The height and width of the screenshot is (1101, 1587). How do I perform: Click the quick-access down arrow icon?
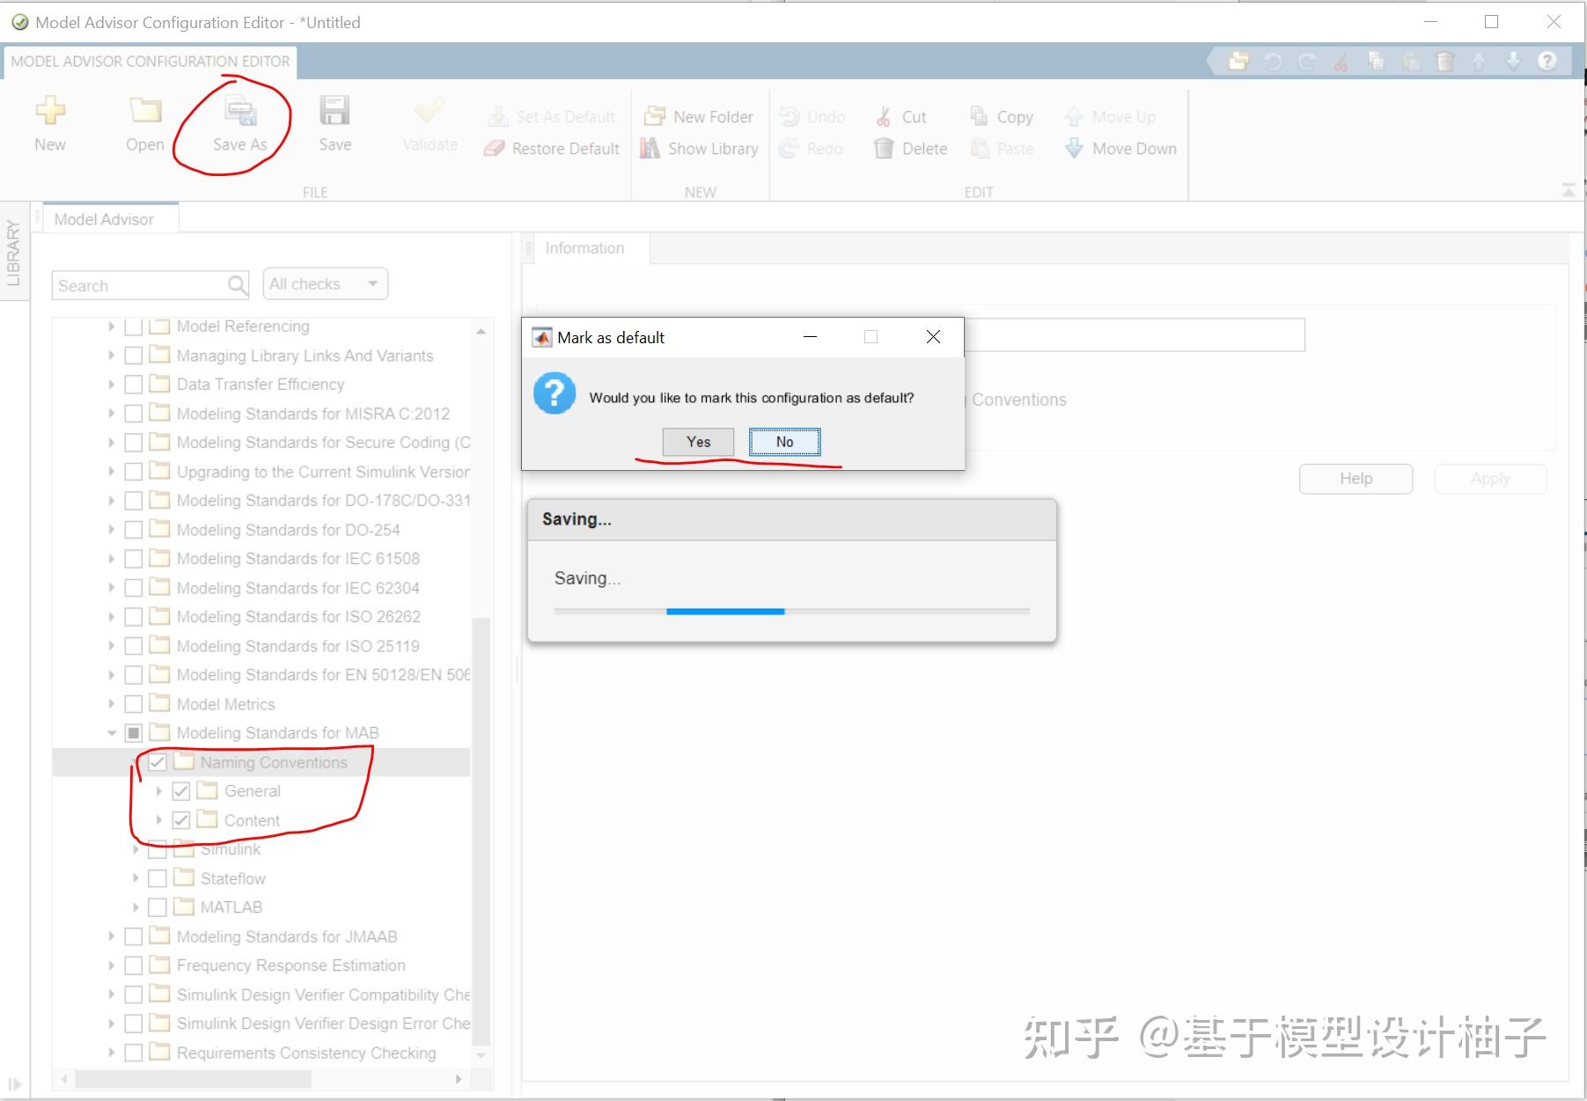point(1513,61)
